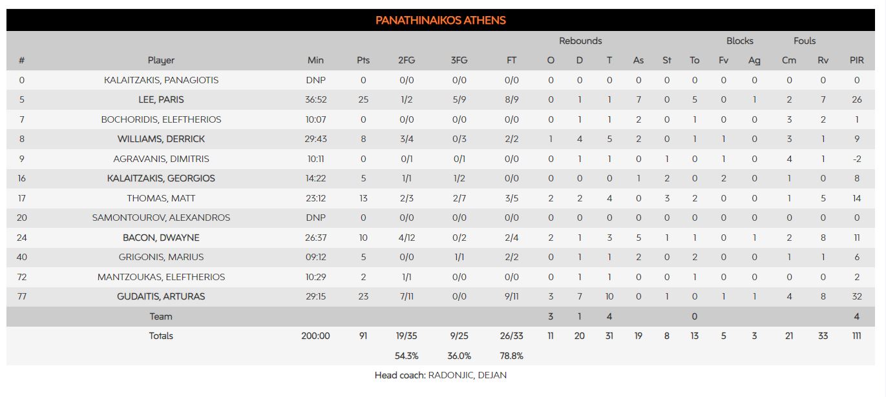
Task: Click BACON, DWAYNE player link
Action: pyautogui.click(x=161, y=238)
